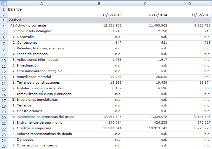Click the value 19.439
Screen dimensions: 212x149
pos(161,82)
